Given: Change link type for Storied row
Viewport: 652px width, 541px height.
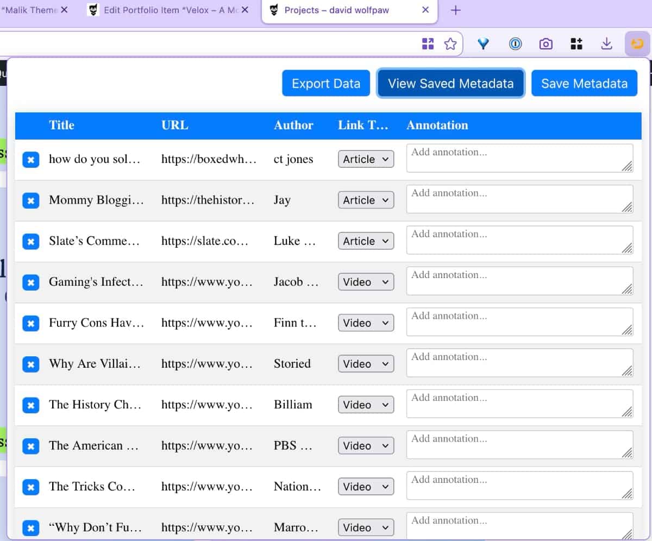Looking at the screenshot, I should click(366, 364).
